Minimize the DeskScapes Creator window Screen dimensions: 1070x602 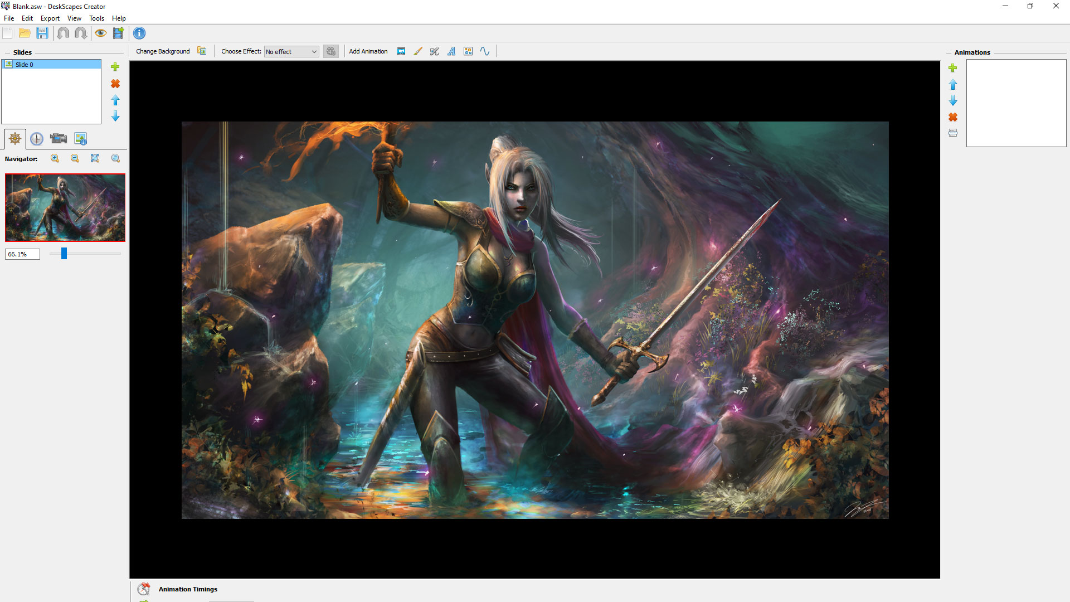tap(1005, 6)
